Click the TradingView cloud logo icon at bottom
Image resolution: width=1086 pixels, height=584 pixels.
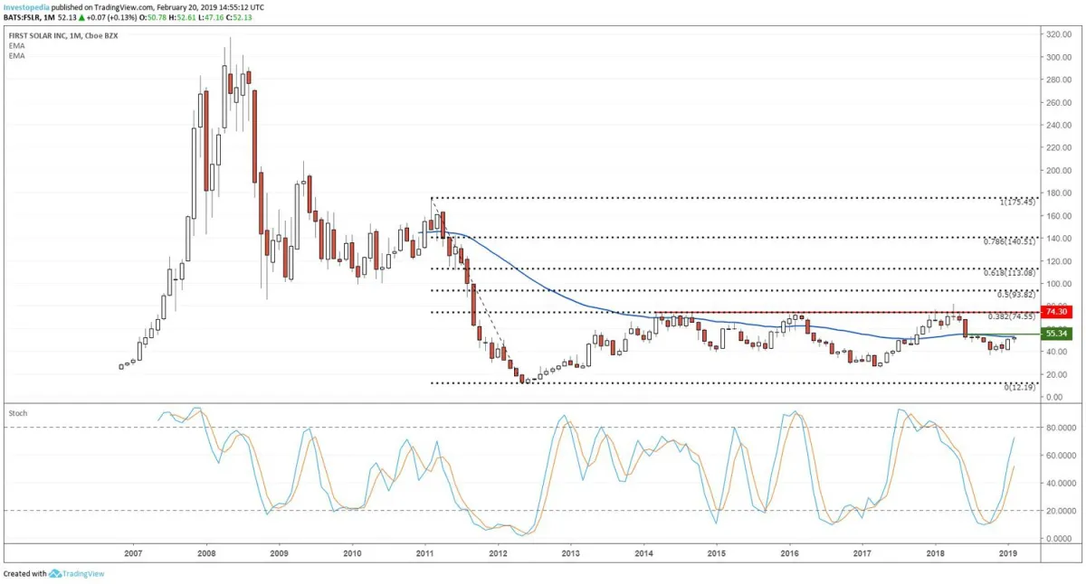[55, 573]
